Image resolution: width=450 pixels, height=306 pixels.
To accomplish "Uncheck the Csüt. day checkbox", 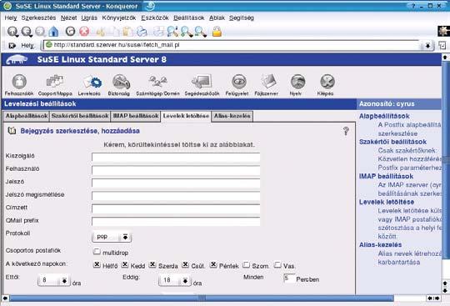I will [x=185, y=264].
